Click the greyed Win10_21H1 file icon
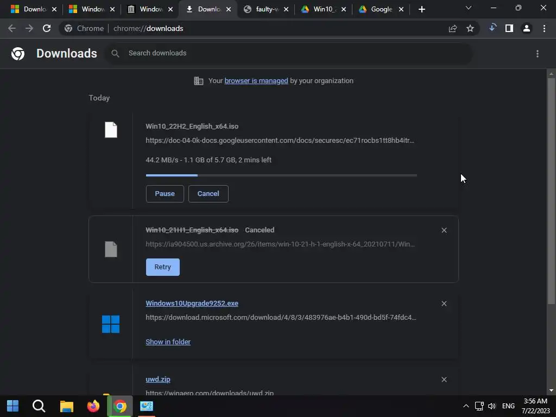The width and height of the screenshot is (556, 417). pos(111,249)
